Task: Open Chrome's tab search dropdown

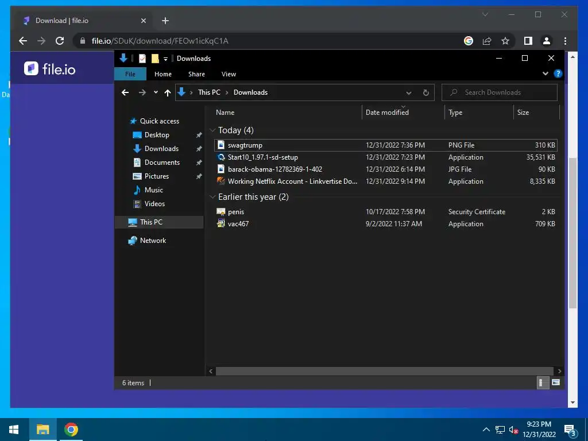Action: (485, 14)
